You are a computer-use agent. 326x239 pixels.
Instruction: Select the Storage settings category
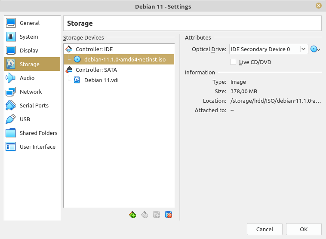click(x=32, y=64)
